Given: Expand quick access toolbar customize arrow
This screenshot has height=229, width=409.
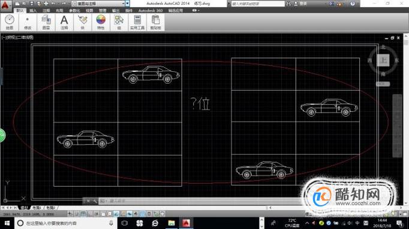Looking at the screenshot, I should 127,4.
